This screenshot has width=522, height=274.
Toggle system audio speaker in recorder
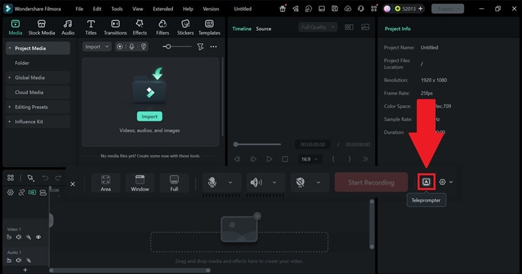point(256,182)
